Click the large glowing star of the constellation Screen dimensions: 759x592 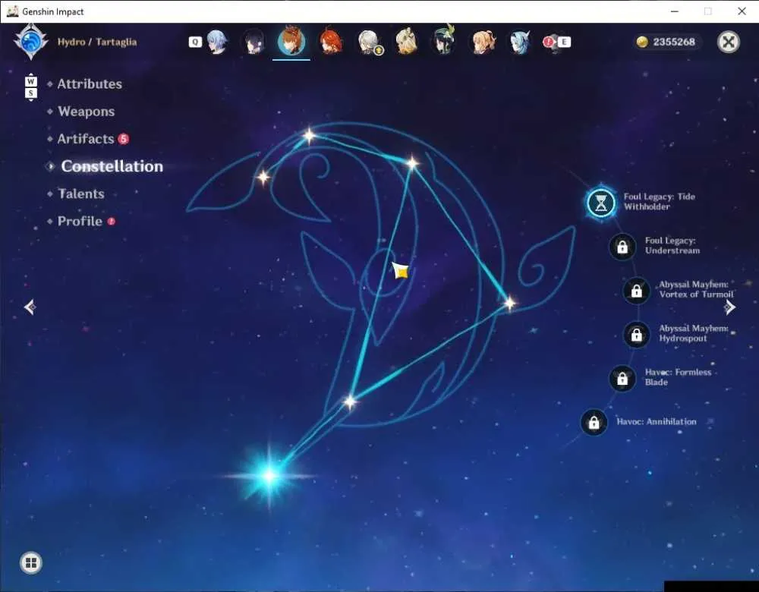(269, 476)
